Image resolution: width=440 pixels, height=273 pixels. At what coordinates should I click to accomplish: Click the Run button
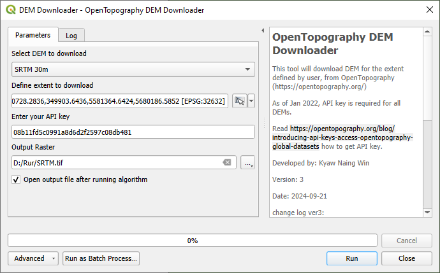(351, 258)
